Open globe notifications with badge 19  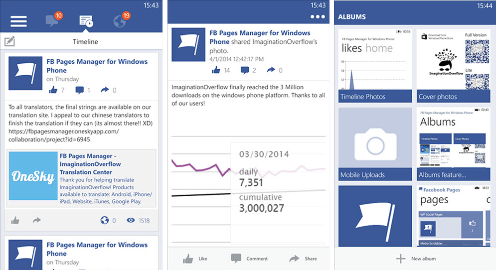point(122,20)
